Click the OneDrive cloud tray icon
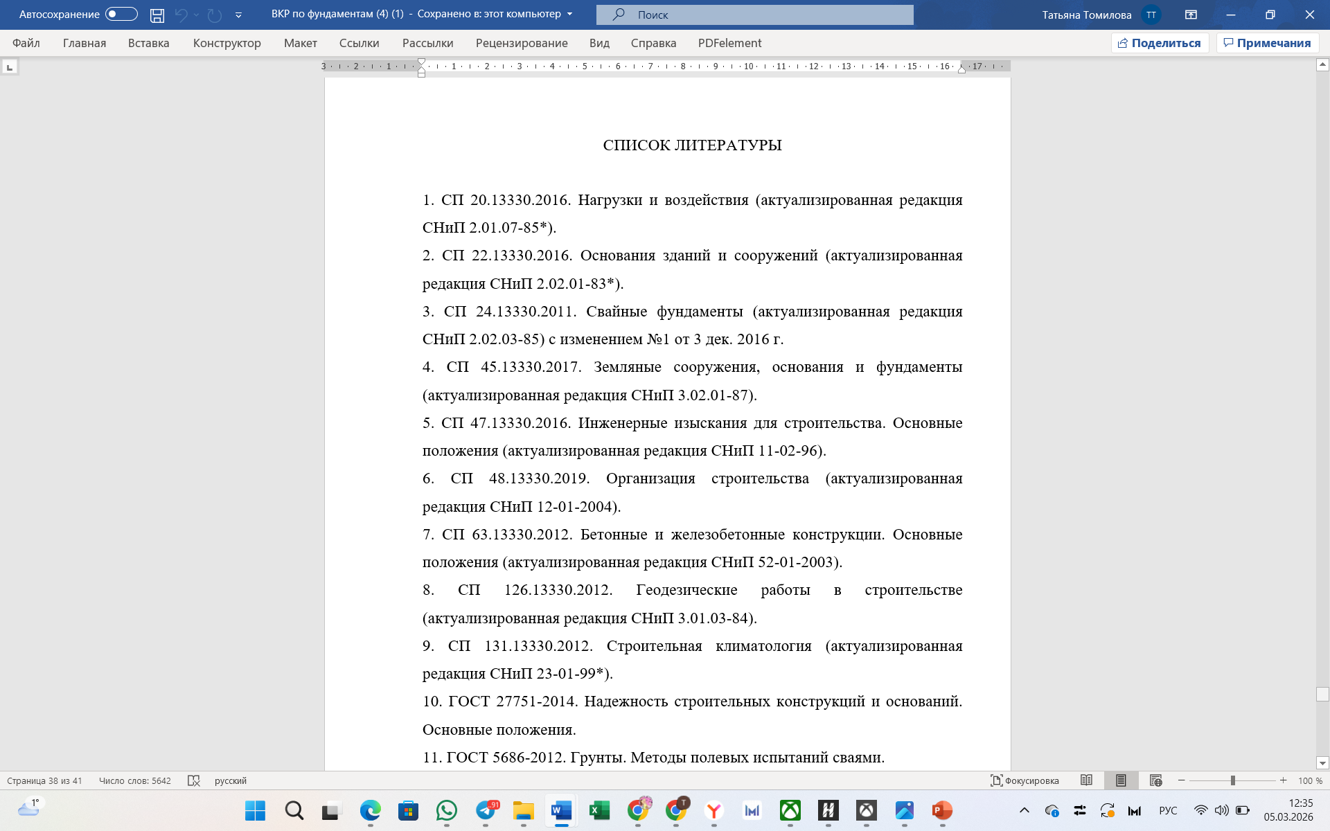The image size is (1330, 831). pos(1052,810)
